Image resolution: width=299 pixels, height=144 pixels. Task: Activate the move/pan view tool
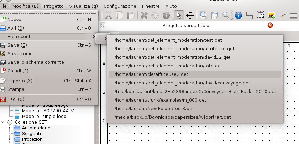pyautogui.click(x=190, y=15)
